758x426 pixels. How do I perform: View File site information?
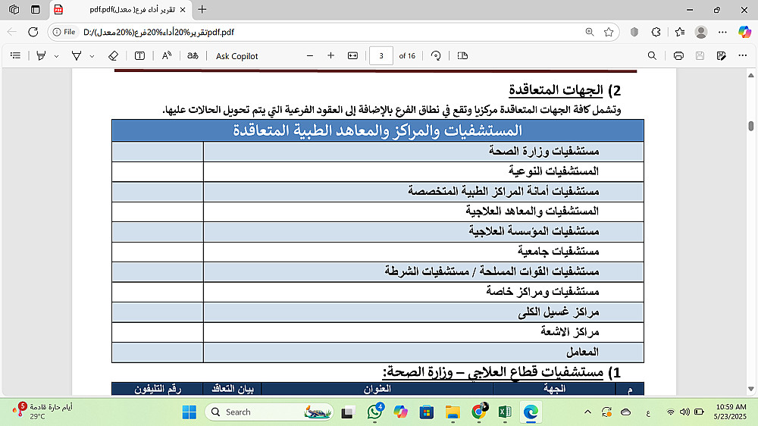coord(64,32)
